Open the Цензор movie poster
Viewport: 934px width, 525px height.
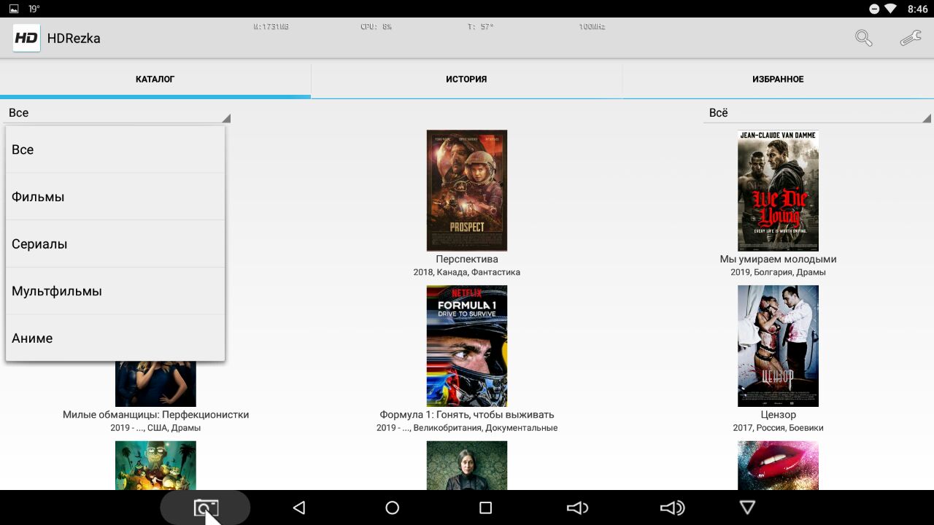point(778,346)
